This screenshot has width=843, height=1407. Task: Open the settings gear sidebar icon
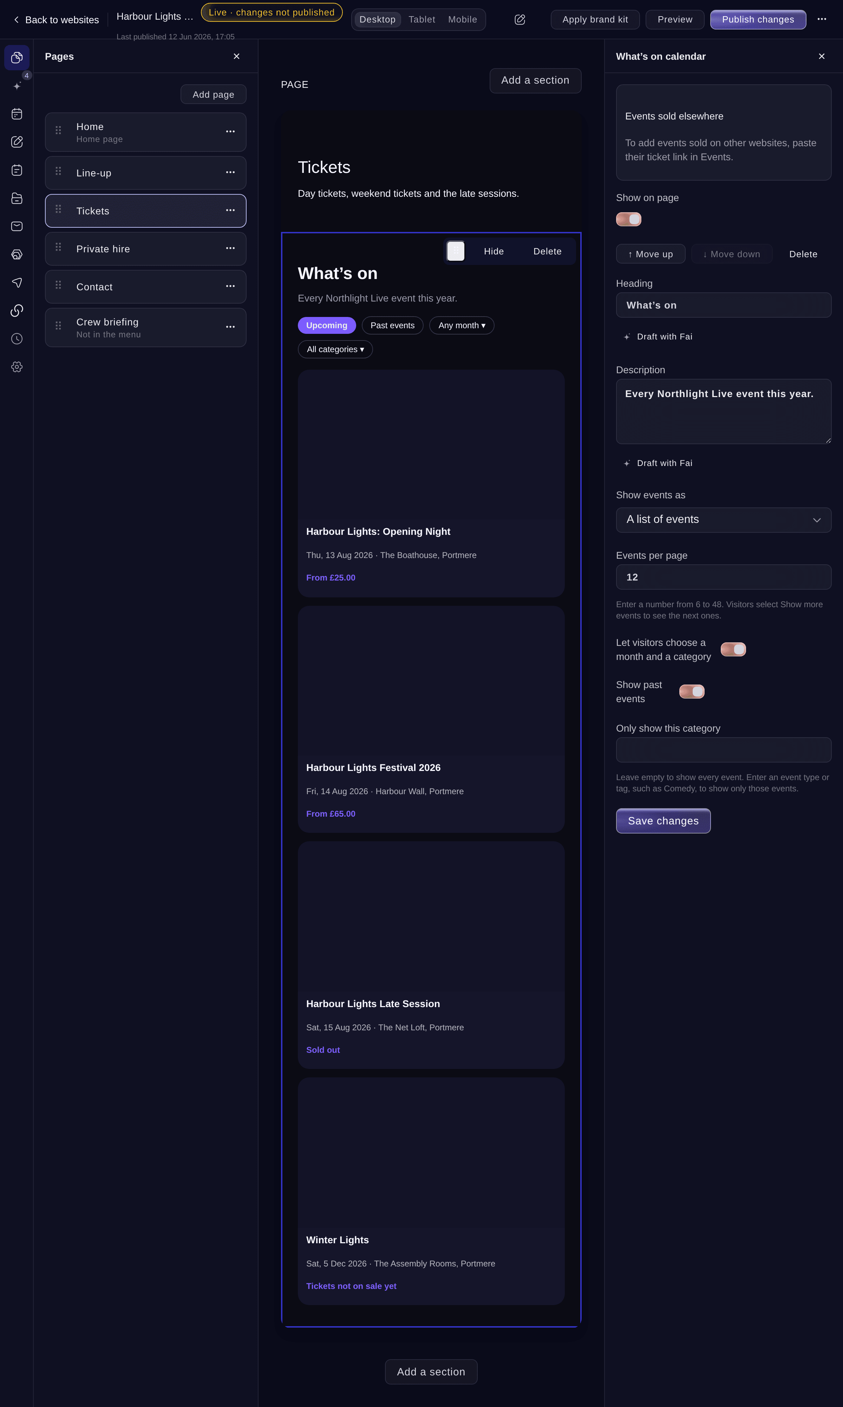[x=17, y=367]
